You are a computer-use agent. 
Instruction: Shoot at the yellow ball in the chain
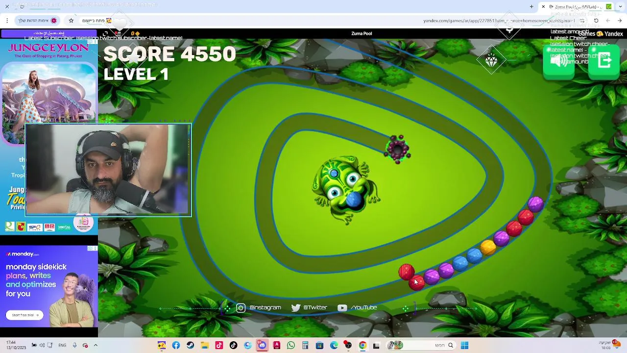[x=488, y=248]
